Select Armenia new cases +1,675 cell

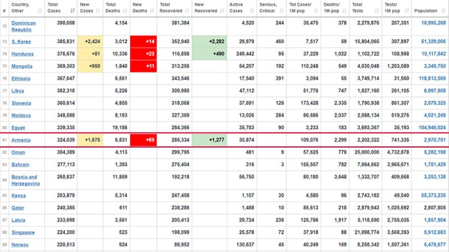pyautogui.click(x=90, y=140)
